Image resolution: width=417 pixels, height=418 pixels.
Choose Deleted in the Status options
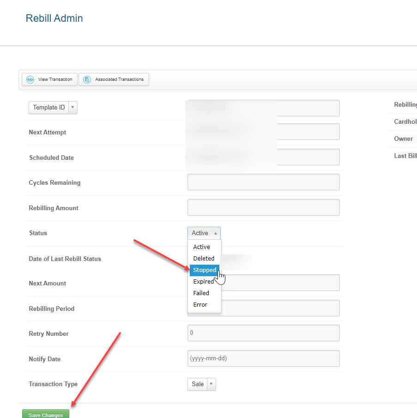pyautogui.click(x=204, y=259)
